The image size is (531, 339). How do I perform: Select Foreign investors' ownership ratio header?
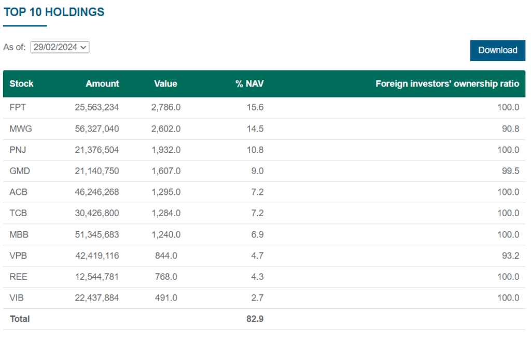(448, 83)
